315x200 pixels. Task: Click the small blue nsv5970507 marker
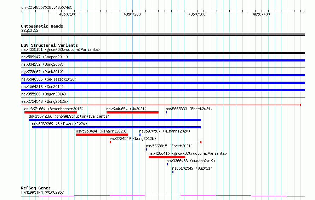[140, 135]
